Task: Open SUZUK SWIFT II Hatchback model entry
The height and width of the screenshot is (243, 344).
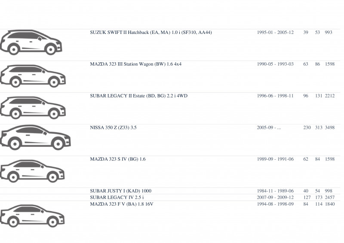Action: click(151, 33)
